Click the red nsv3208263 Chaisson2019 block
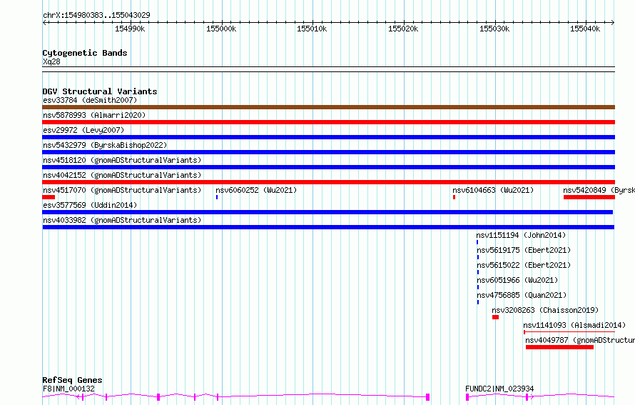Viewport: 635px width, 405px height. pyautogui.click(x=495, y=317)
